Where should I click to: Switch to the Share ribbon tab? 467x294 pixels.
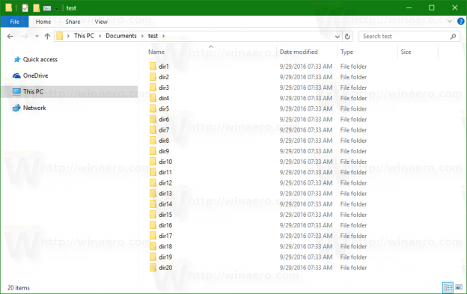[73, 22]
